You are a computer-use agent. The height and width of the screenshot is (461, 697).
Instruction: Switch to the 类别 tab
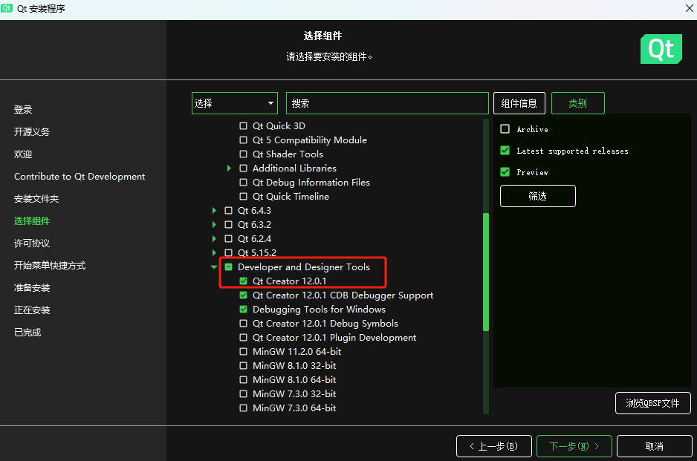point(578,103)
